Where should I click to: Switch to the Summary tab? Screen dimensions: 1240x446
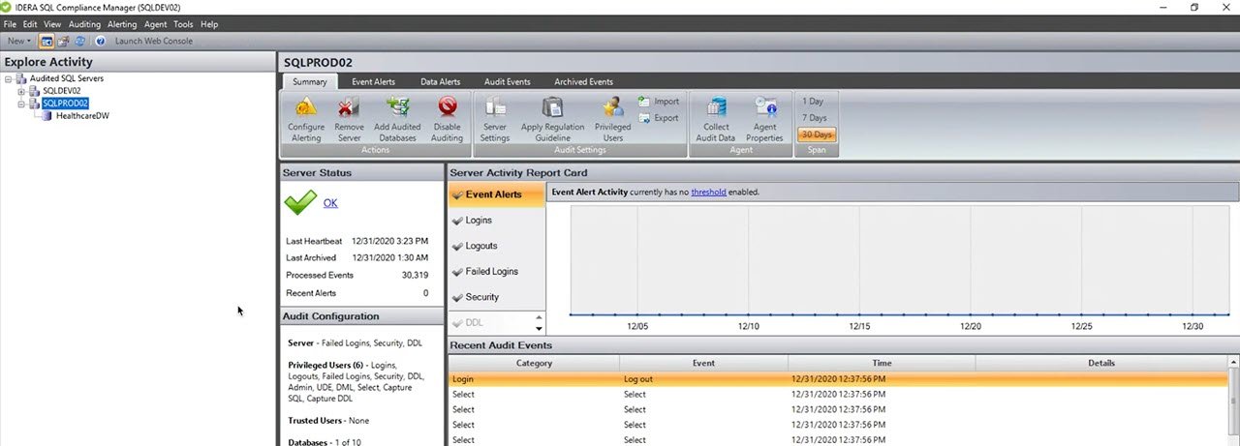coord(310,81)
